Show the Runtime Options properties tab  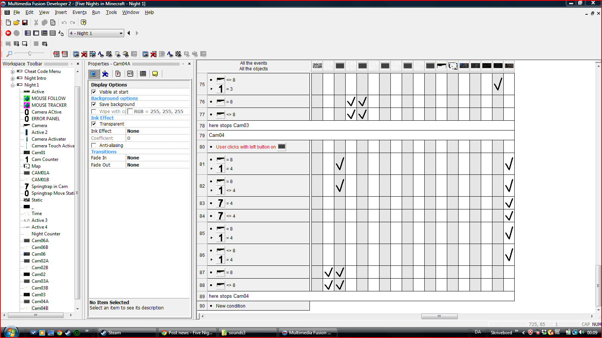[x=118, y=74]
